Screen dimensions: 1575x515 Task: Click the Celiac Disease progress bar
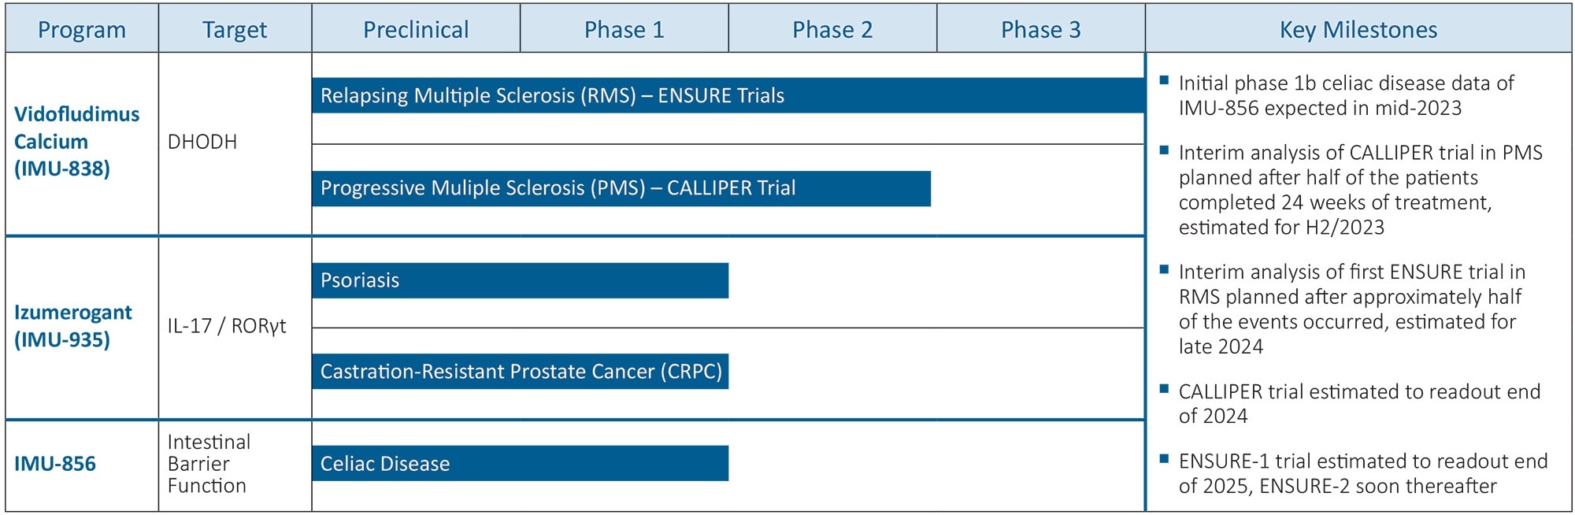520,464
